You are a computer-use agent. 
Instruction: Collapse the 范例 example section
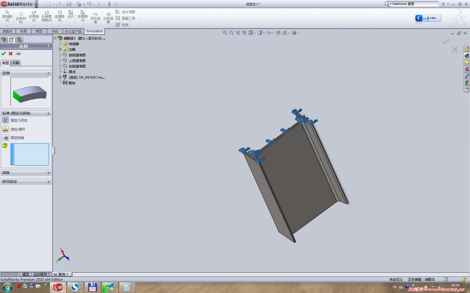pos(48,73)
